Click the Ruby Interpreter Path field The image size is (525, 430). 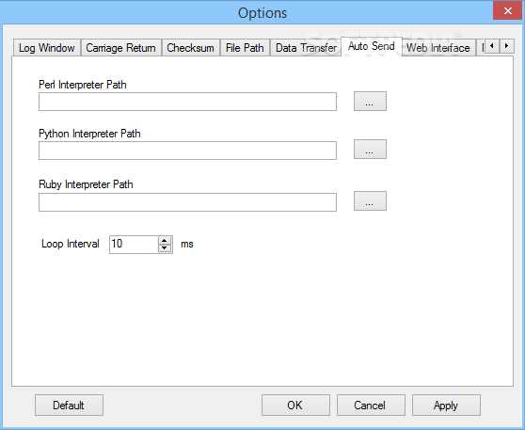point(187,202)
